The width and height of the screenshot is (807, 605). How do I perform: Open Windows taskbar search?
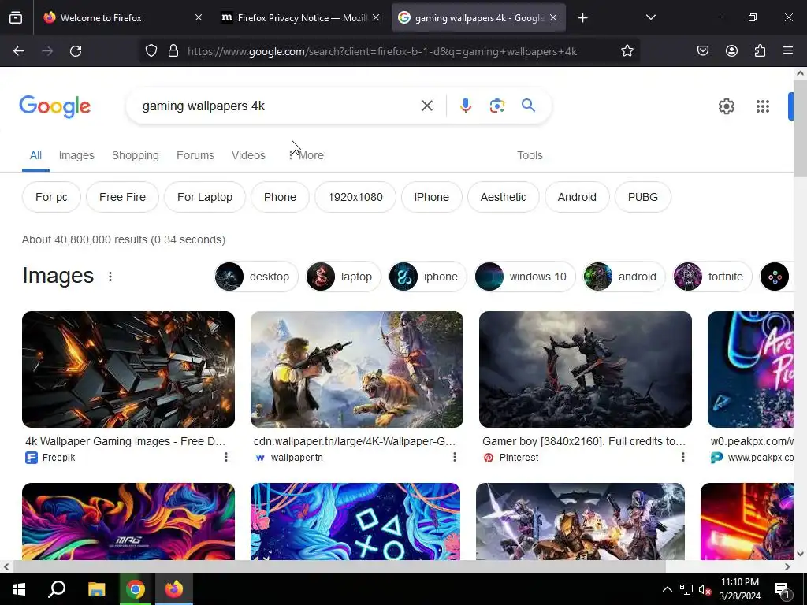click(x=57, y=589)
